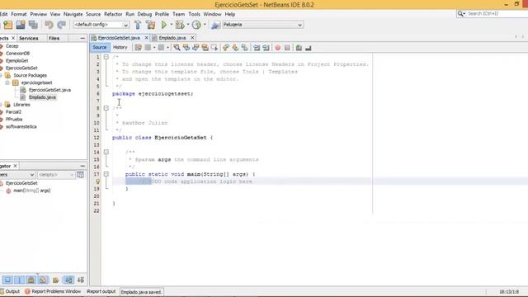528x297 pixels.
Task: Open Profile Project dropdown arrow
Action: pyautogui.click(x=205, y=25)
